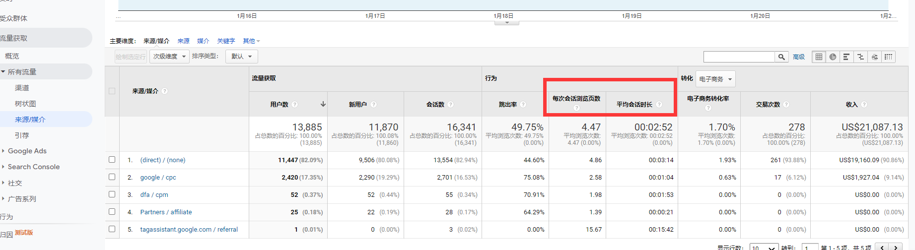Open (direct) / (none) source link
This screenshot has height=250, width=915.
(x=163, y=160)
